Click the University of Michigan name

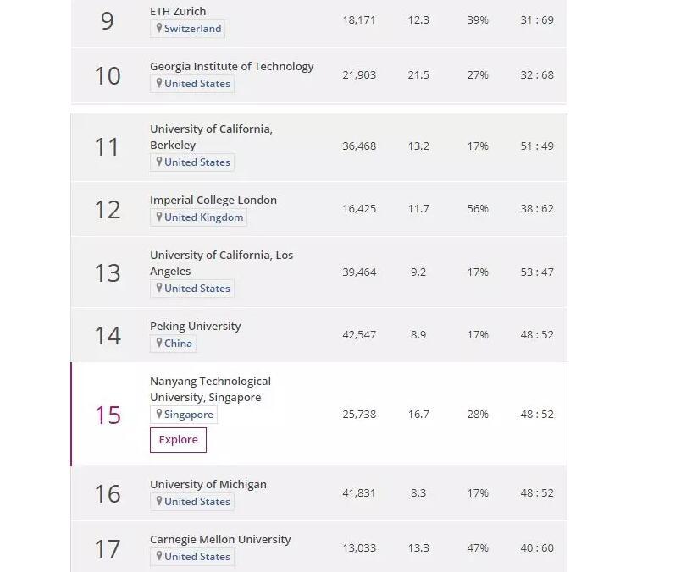pyautogui.click(x=208, y=484)
